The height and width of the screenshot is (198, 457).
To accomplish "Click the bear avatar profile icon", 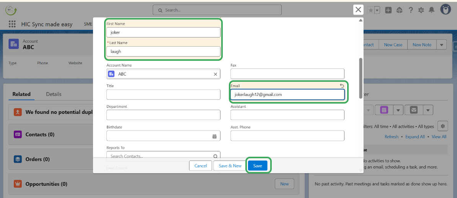I will tap(446, 10).
